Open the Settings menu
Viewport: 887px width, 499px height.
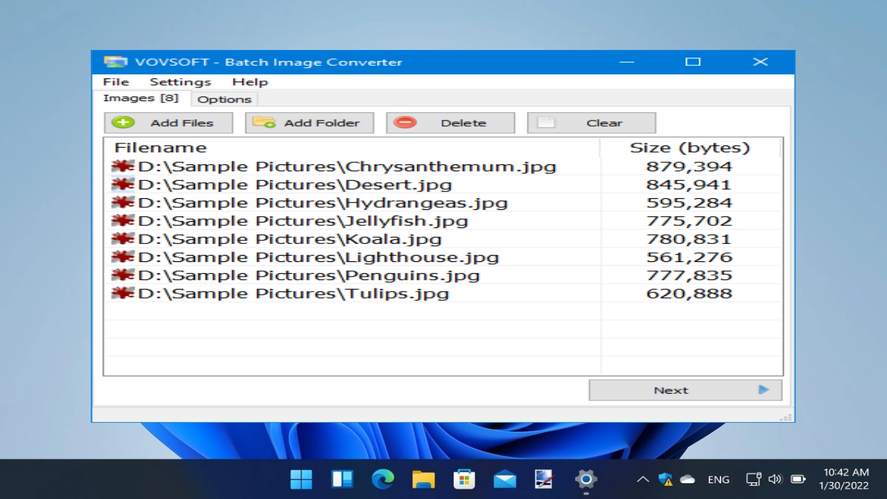[180, 82]
